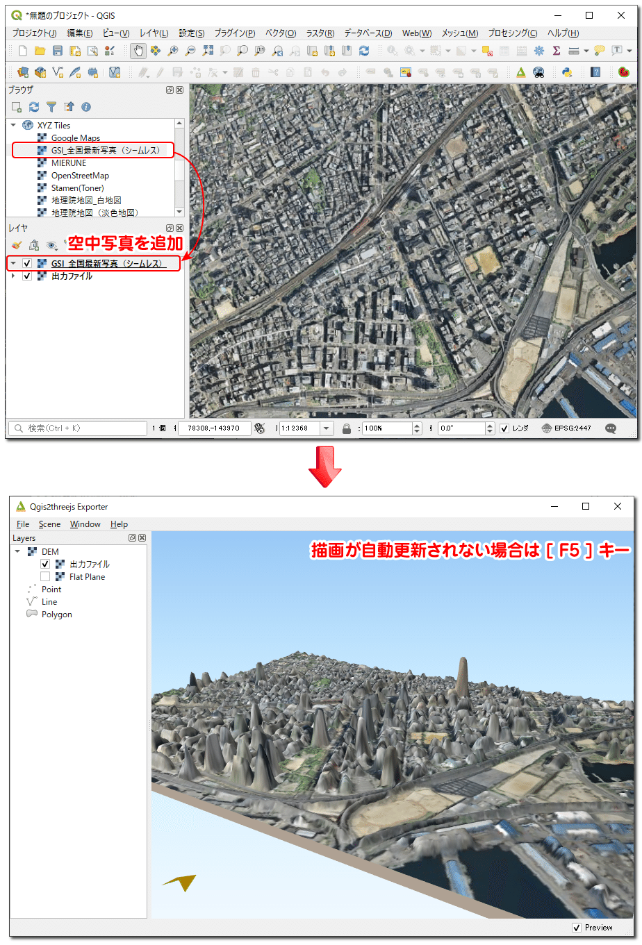The height and width of the screenshot is (945, 642).
Task: Click the Exporter Layers panel float icon
Action: pos(132,538)
